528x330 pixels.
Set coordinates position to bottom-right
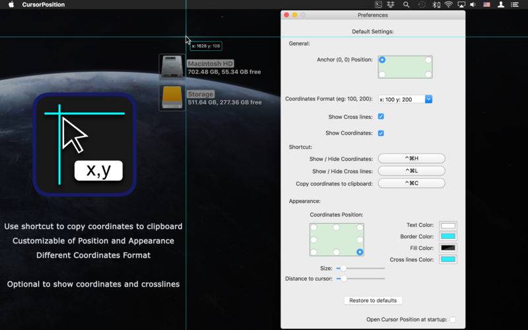pyautogui.click(x=360, y=252)
